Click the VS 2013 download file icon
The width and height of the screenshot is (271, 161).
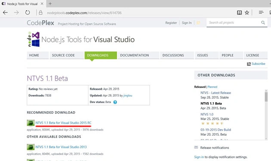tap(31, 147)
